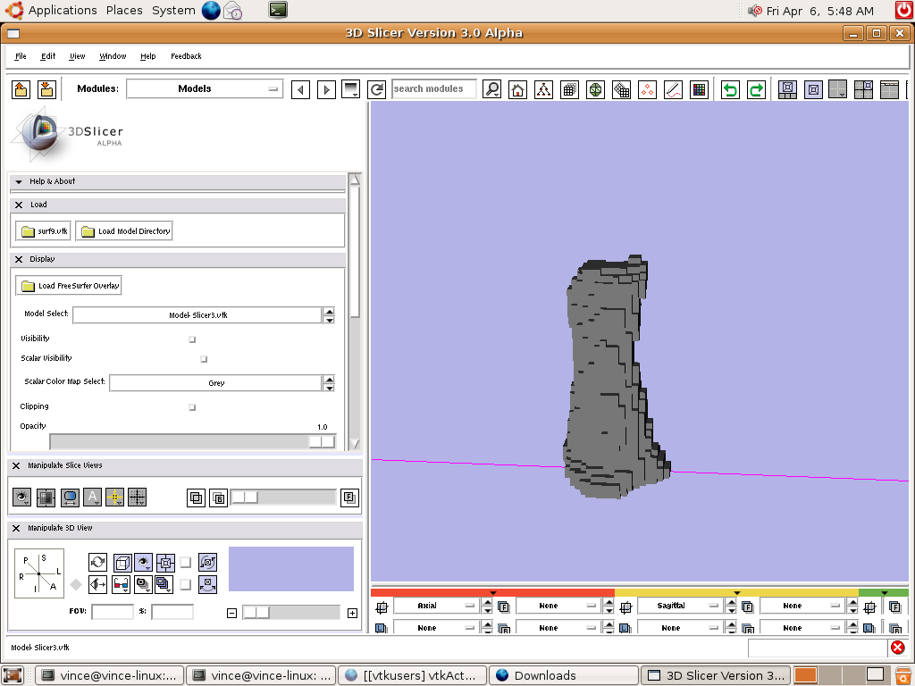Click the data tree hierarchy toolbar icon
This screenshot has width=915, height=686.
click(x=543, y=89)
